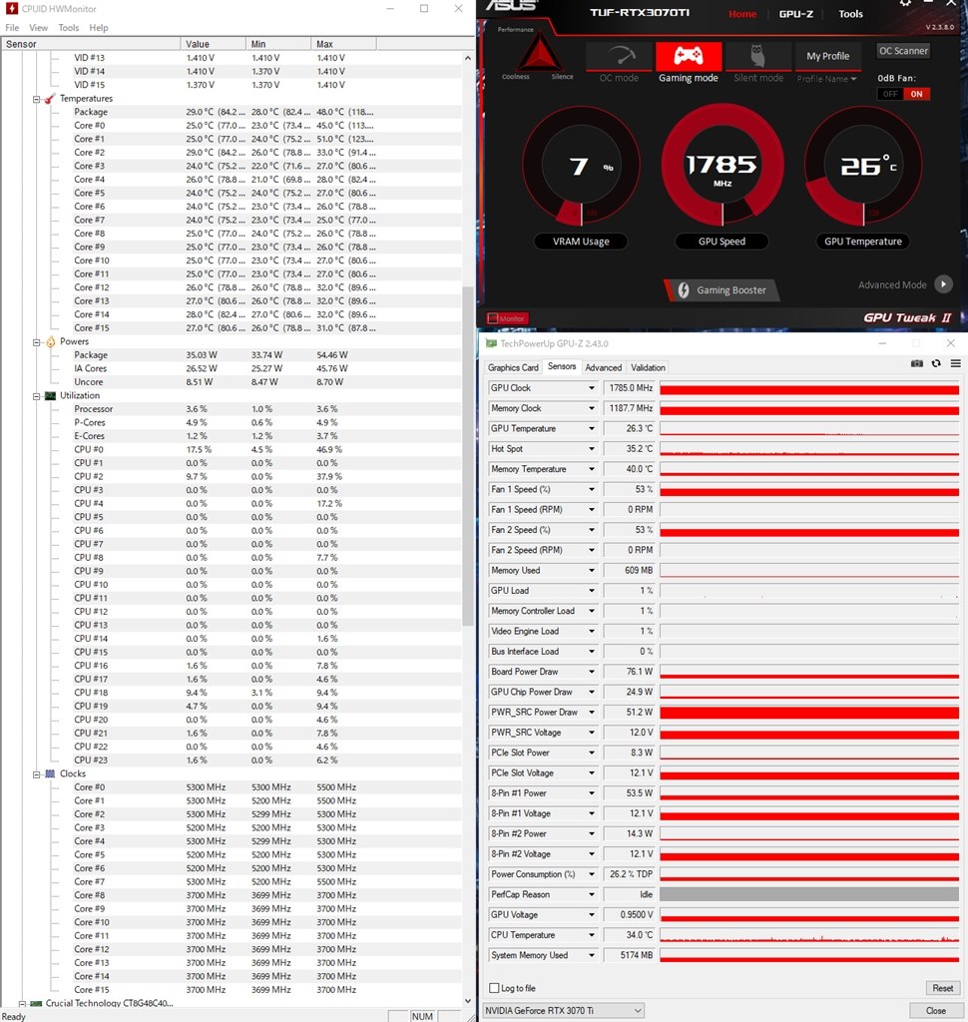
Task: Open the GPU-Z hamburger menu
Action: (955, 364)
